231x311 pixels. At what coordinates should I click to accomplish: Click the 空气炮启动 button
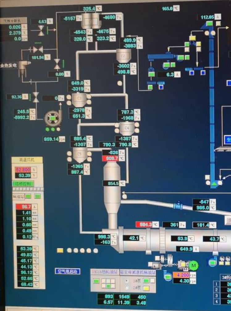(x=68, y=271)
